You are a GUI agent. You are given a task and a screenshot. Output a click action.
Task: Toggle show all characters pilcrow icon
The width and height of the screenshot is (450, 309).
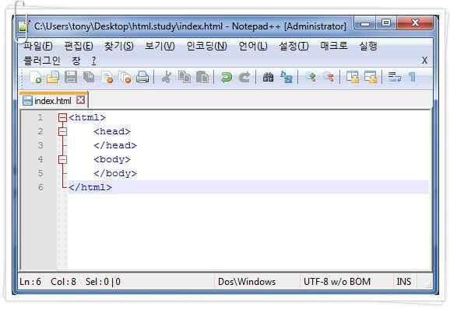coord(412,77)
